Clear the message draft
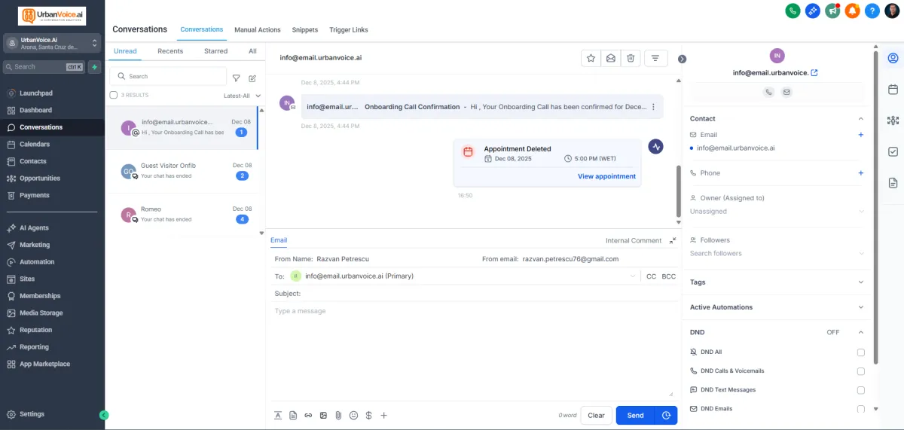The width and height of the screenshot is (904, 430). coord(596,415)
